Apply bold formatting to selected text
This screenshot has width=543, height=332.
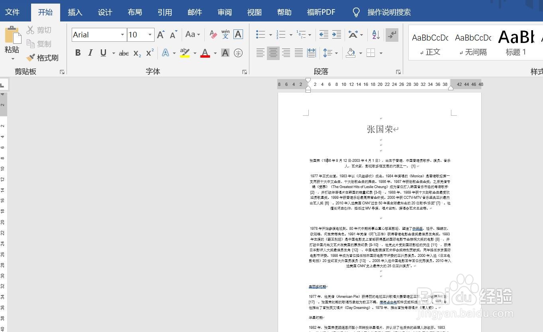point(78,52)
